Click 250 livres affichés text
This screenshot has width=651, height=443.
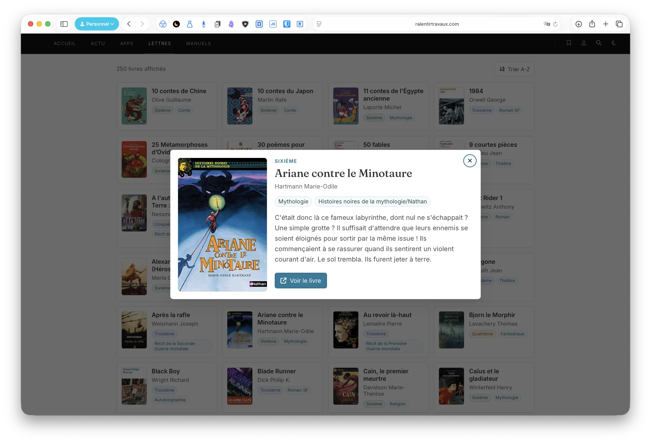point(141,69)
